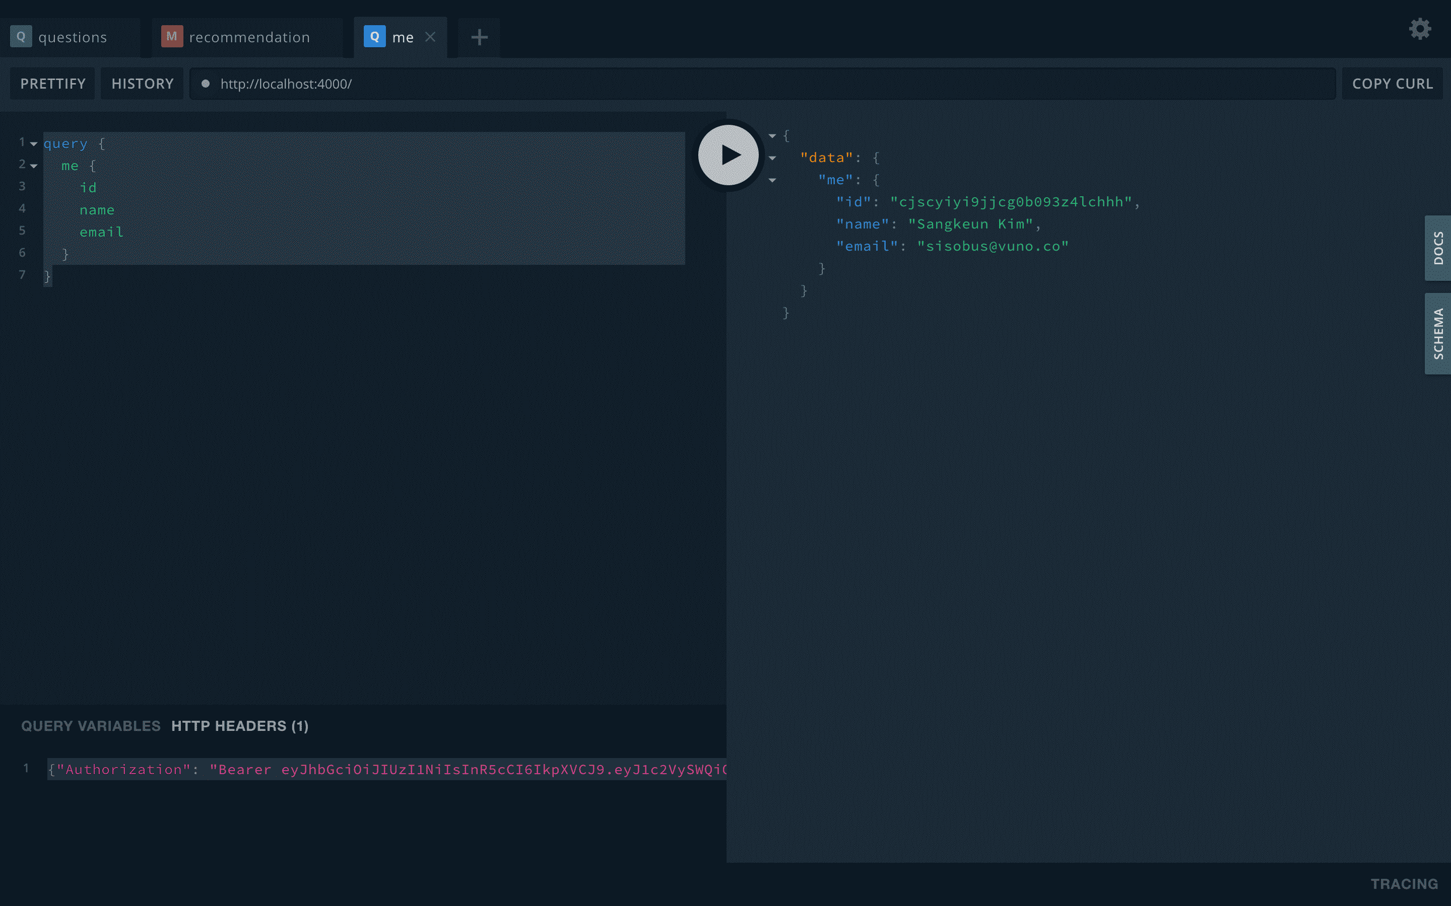Collapse the "me" object in response

772,180
